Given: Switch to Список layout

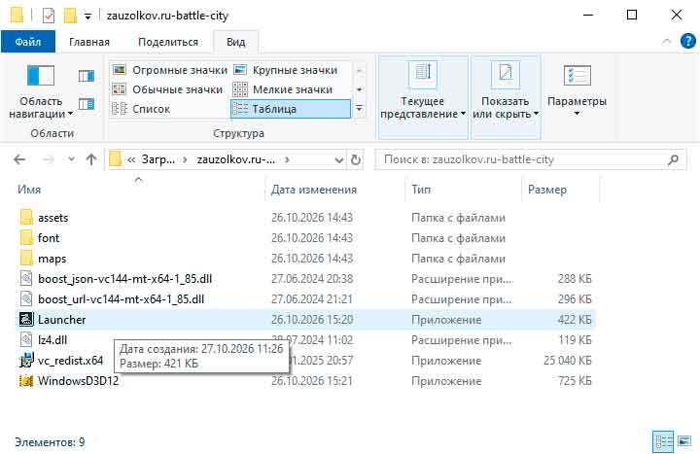Looking at the screenshot, I should (141, 109).
